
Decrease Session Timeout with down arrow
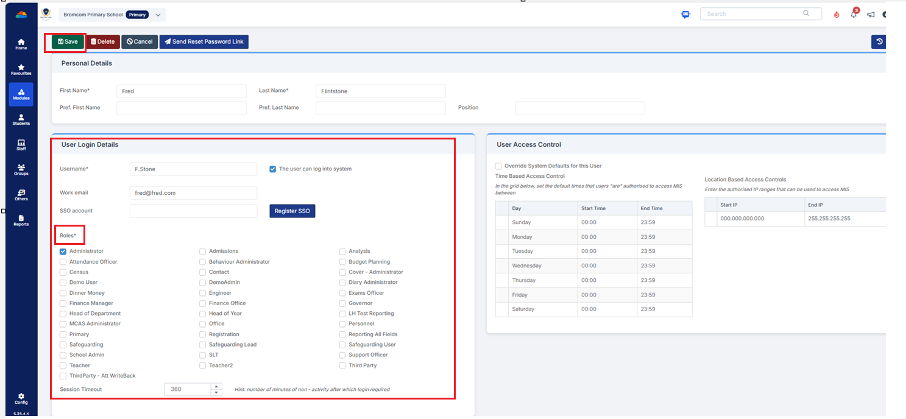coord(216,392)
